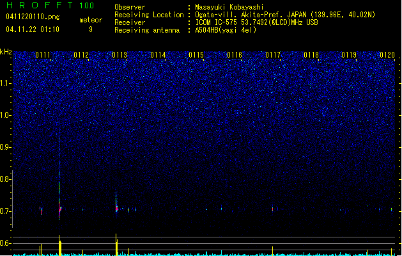The height and width of the screenshot is (256, 402).
Task: Click the Receiving antenna label
Action: pyautogui.click(x=147, y=30)
